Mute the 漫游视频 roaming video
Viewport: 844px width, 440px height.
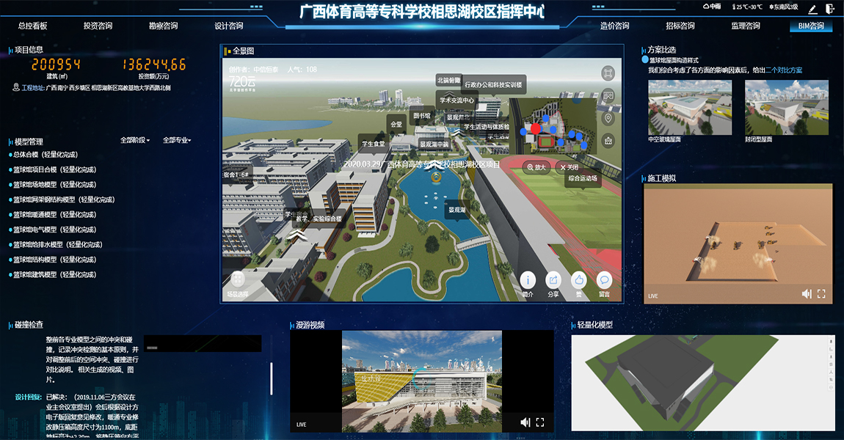point(525,422)
